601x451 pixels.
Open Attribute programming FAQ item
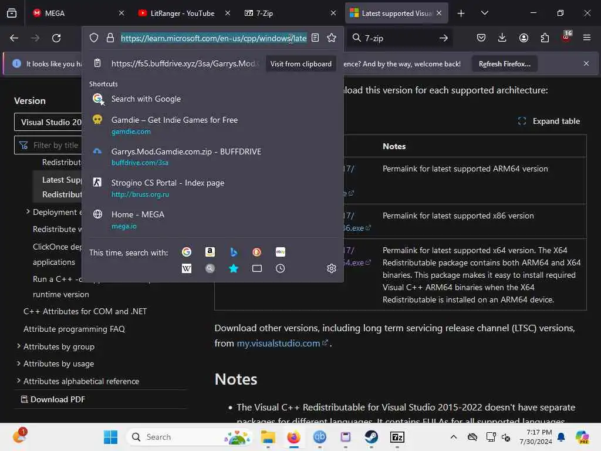[74, 329]
